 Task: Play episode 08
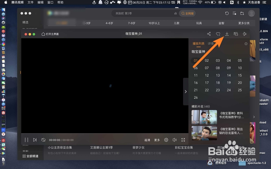click(218, 68)
